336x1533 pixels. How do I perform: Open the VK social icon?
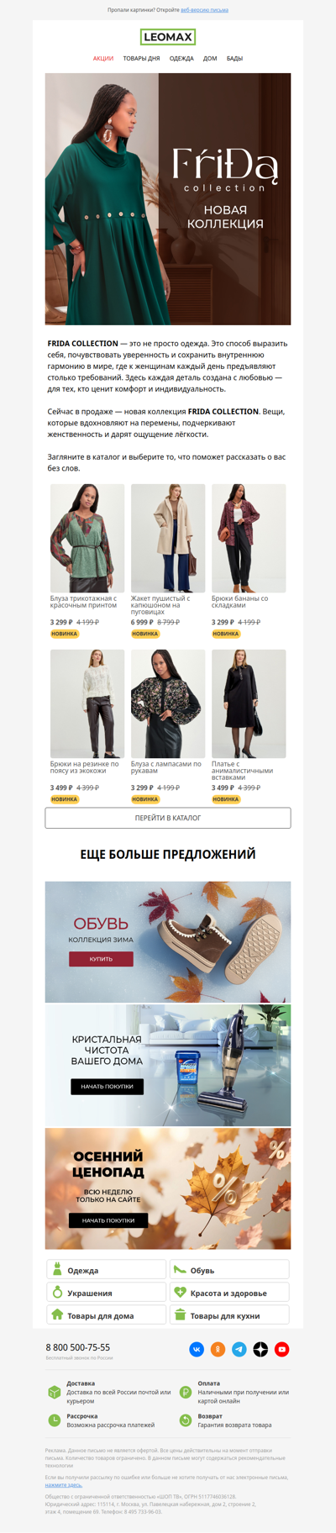pos(197,1349)
